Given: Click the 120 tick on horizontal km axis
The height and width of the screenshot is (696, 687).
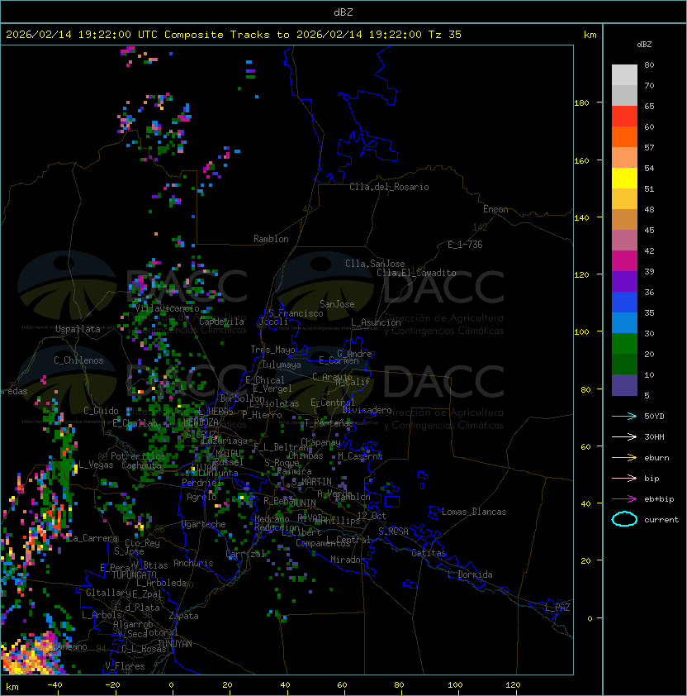Looking at the screenshot, I should coord(513,685).
